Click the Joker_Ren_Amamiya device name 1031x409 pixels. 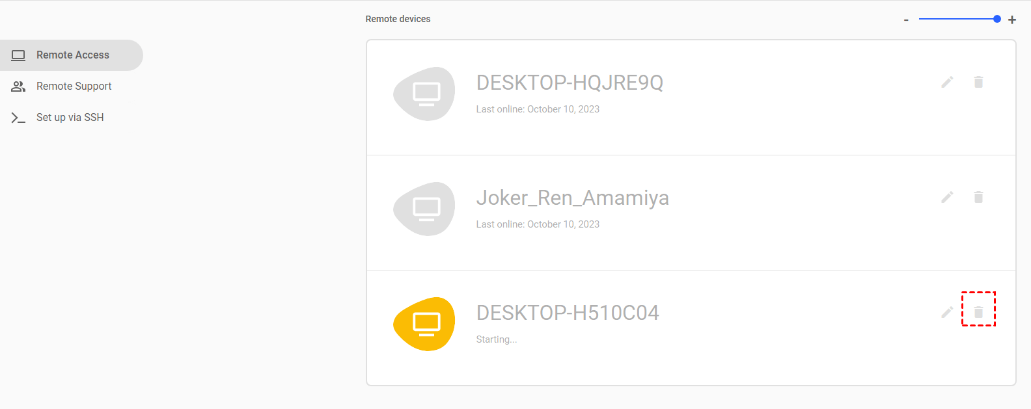(572, 198)
